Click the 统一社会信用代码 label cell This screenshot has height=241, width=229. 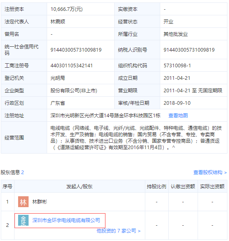24,50
